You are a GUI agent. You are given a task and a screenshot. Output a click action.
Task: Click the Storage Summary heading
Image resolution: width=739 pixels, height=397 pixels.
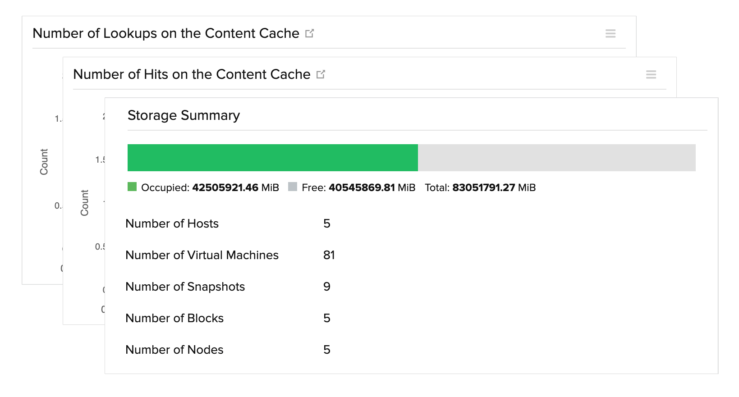point(184,115)
